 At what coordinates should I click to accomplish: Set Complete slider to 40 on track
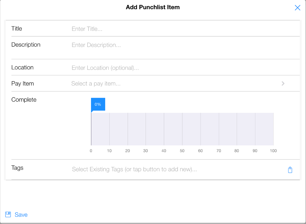coord(164,129)
